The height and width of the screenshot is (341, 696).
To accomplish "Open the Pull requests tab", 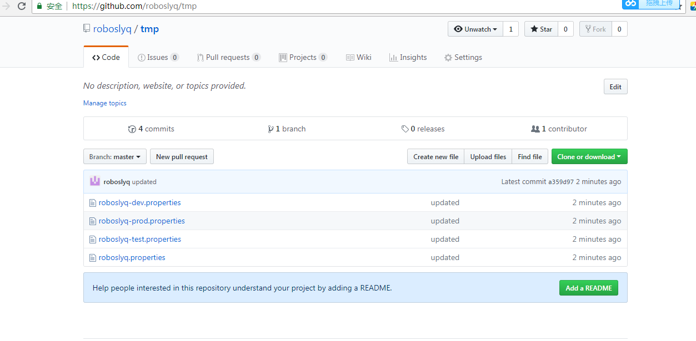I will coord(229,58).
